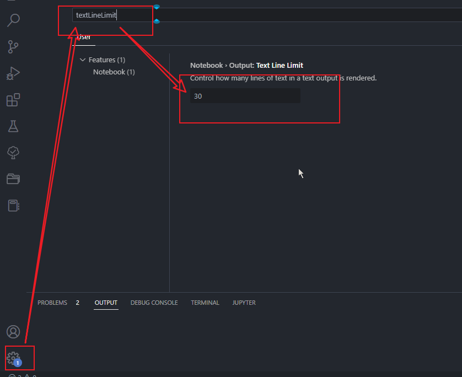Open the notebook-shaped sidebar view
The image size is (462, 377).
13,205
